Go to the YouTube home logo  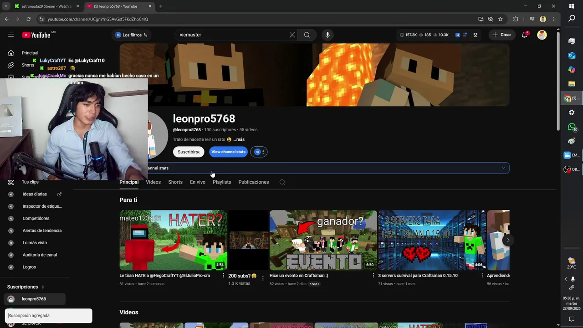pyautogui.click(x=36, y=35)
